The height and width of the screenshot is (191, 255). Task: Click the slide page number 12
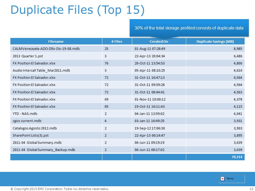click(251, 189)
